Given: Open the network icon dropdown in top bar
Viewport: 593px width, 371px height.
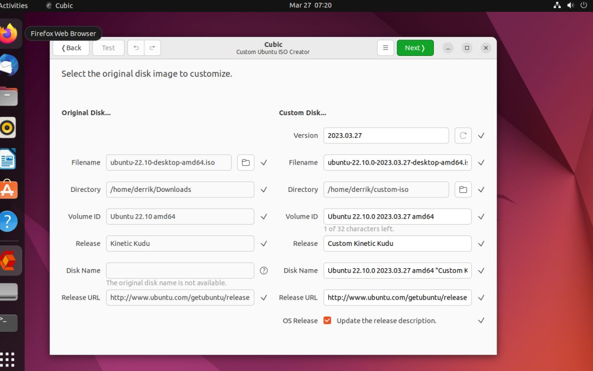Looking at the screenshot, I should coord(557,5).
